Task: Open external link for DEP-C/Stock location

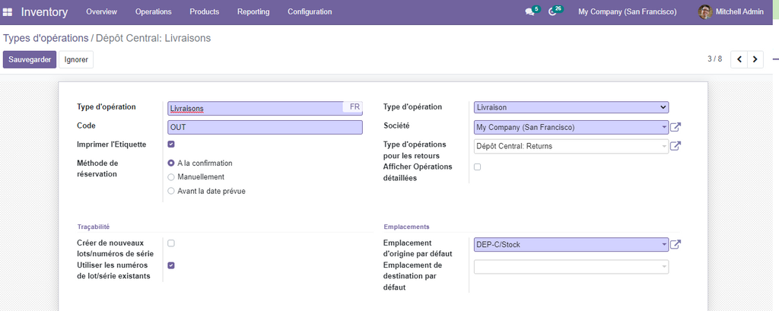Action: [676, 245]
